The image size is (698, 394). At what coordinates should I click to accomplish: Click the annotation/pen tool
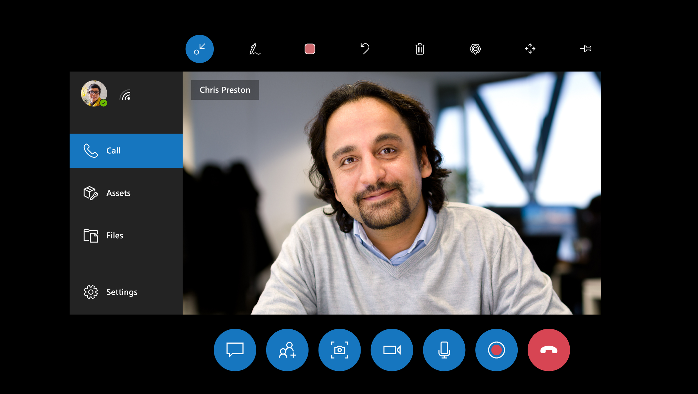tap(255, 48)
